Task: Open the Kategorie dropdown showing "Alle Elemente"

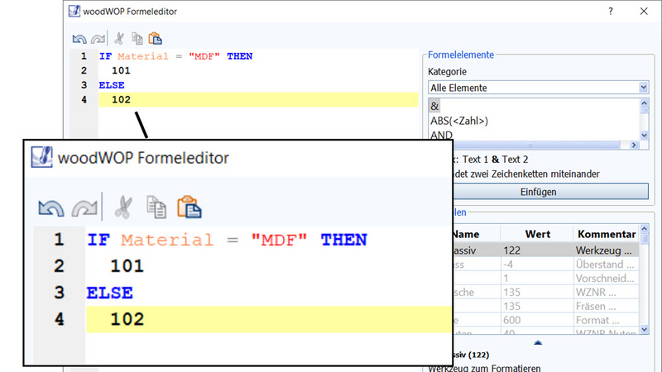Action: click(538, 87)
